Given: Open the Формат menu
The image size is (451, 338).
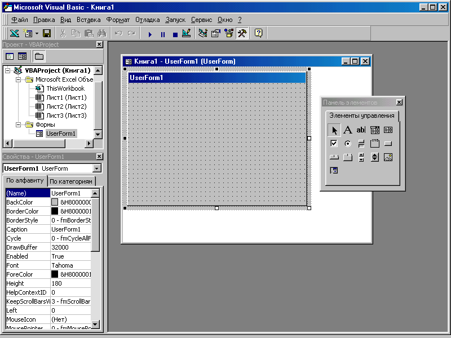Looking at the screenshot, I should click(118, 20).
